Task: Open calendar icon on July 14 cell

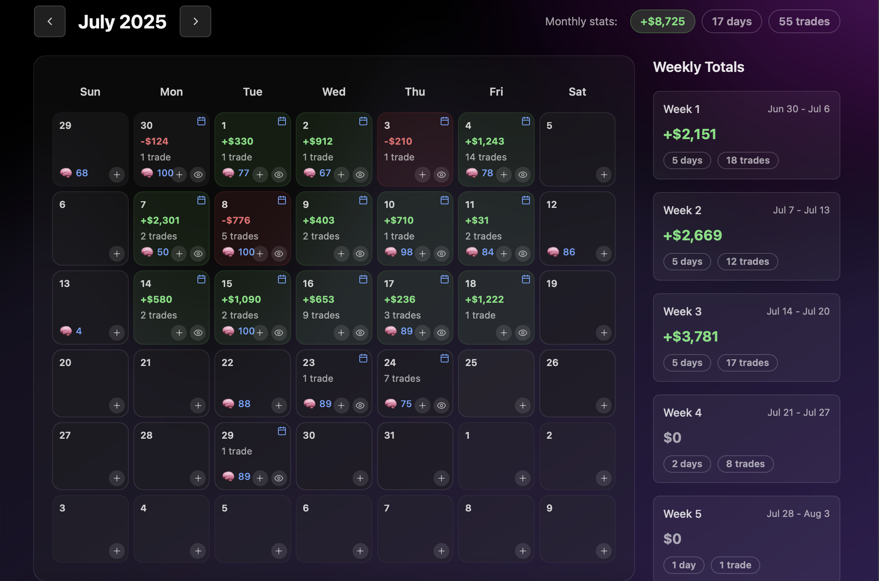Action: pos(201,279)
